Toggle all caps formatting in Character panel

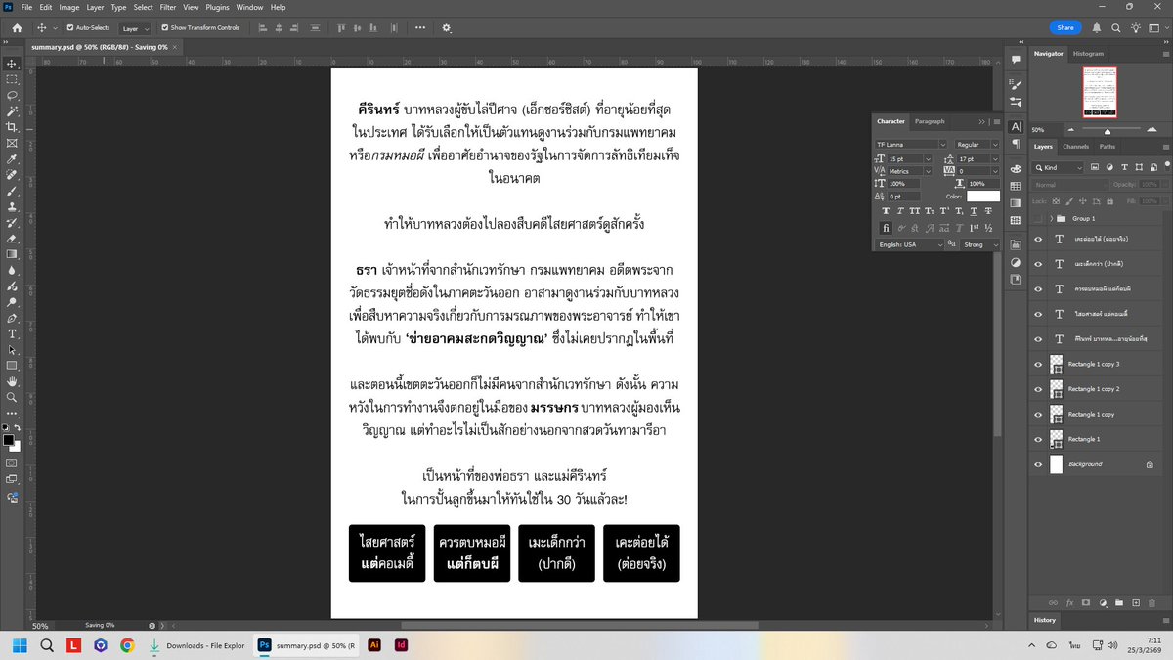click(x=914, y=211)
